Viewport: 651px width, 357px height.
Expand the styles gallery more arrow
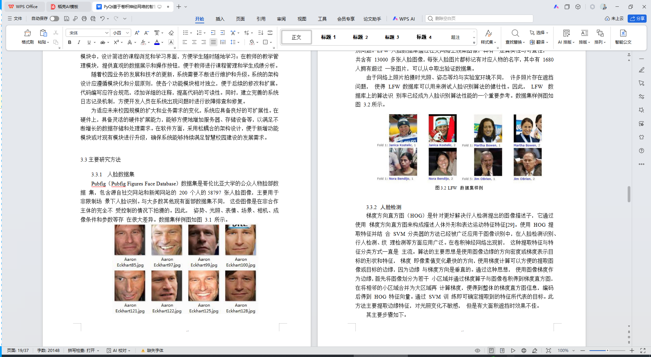474,43
